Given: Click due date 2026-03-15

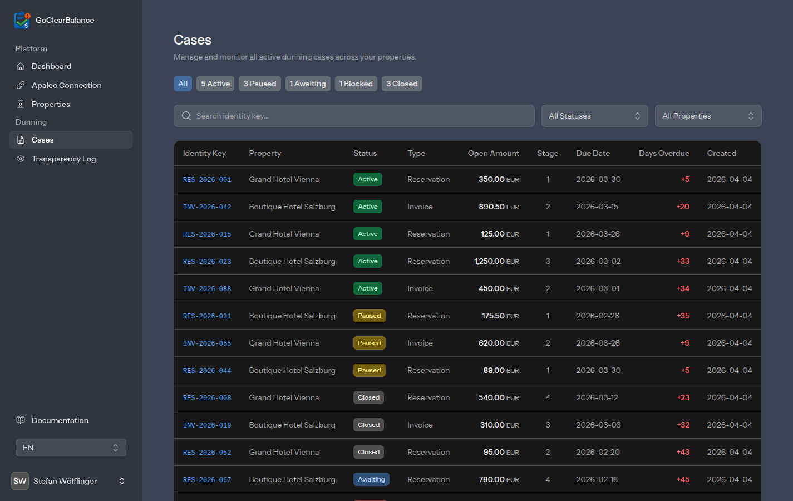Looking at the screenshot, I should 597,207.
